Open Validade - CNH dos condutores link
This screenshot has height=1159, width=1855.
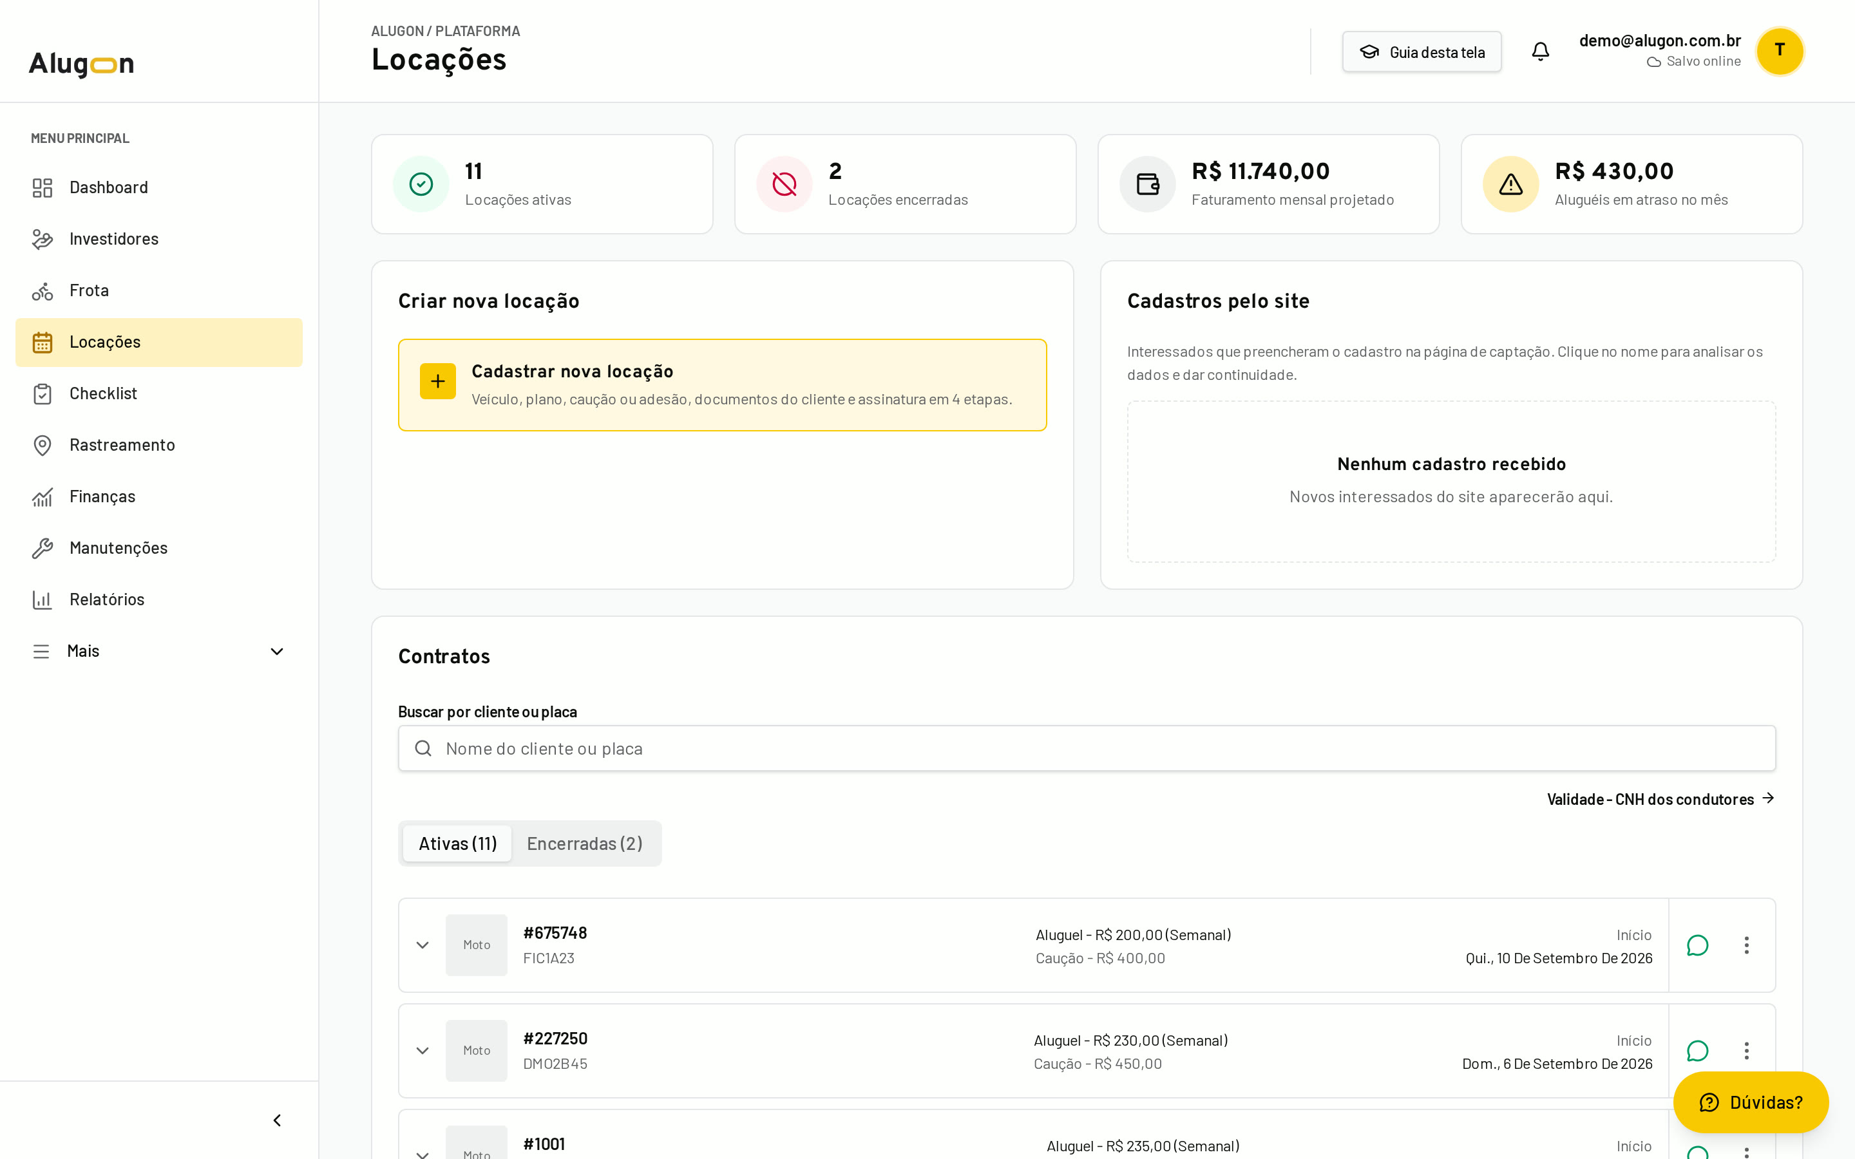coord(1660,798)
